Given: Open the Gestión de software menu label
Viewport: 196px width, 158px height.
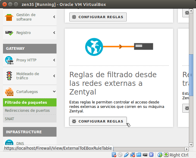Looking at the screenshot, I should pos(26,17).
